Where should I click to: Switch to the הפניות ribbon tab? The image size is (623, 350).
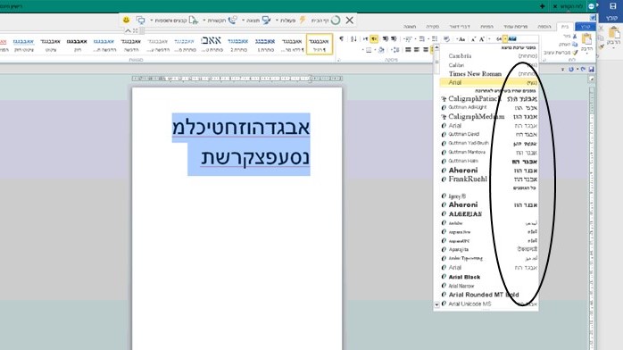(x=486, y=26)
